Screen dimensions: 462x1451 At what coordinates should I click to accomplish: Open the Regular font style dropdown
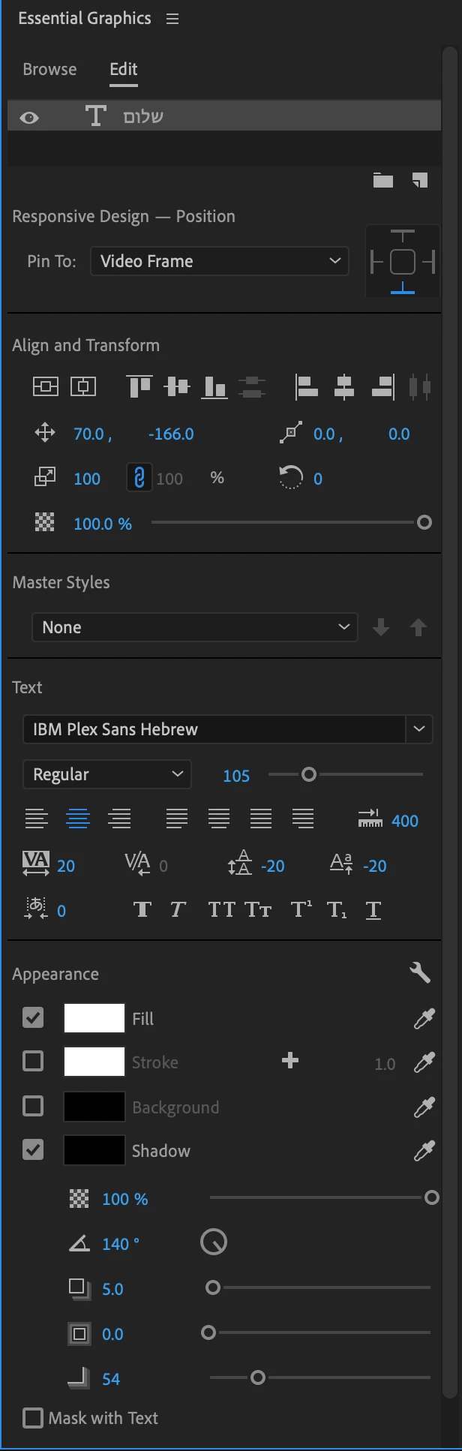107,774
